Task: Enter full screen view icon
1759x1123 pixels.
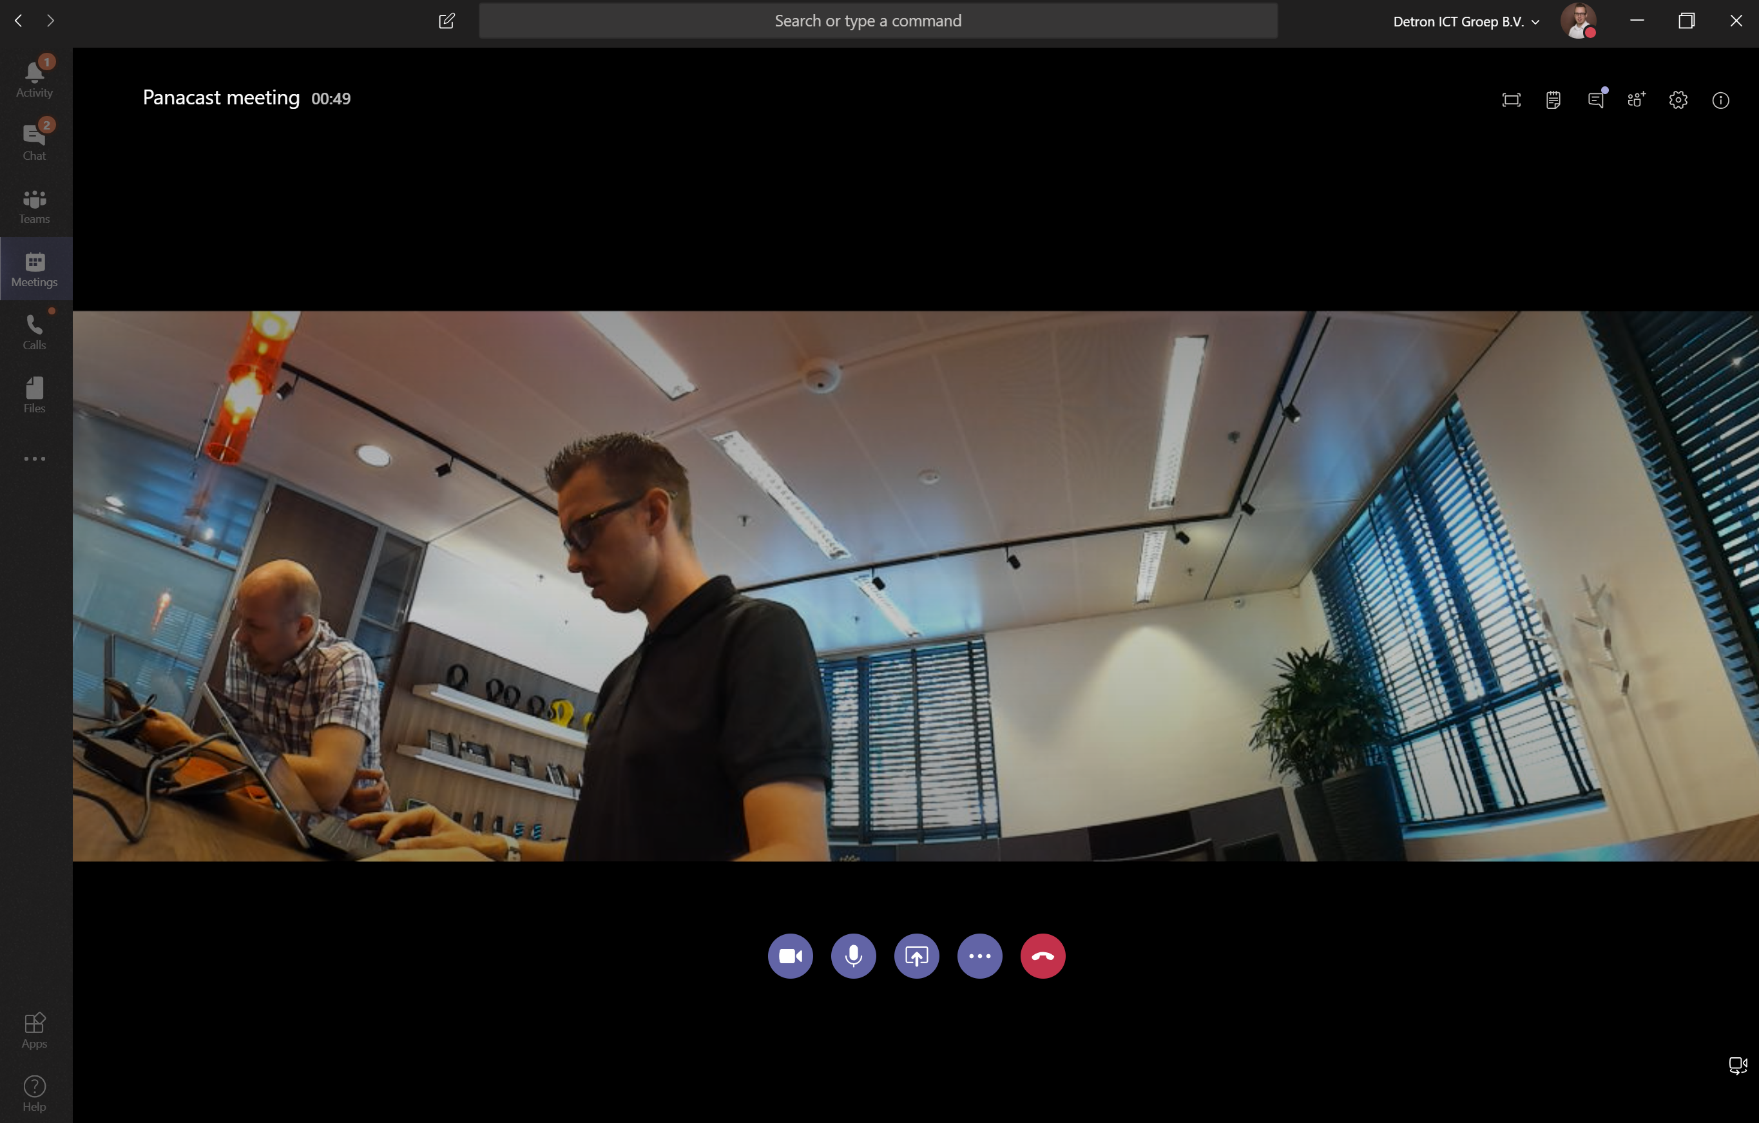Action: click(x=1512, y=100)
